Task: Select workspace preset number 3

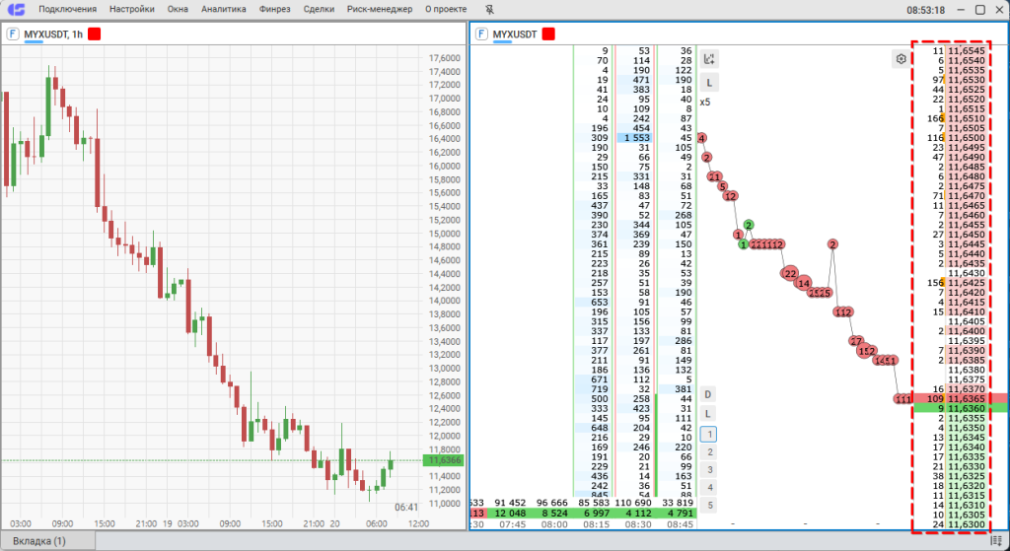Action: [708, 469]
